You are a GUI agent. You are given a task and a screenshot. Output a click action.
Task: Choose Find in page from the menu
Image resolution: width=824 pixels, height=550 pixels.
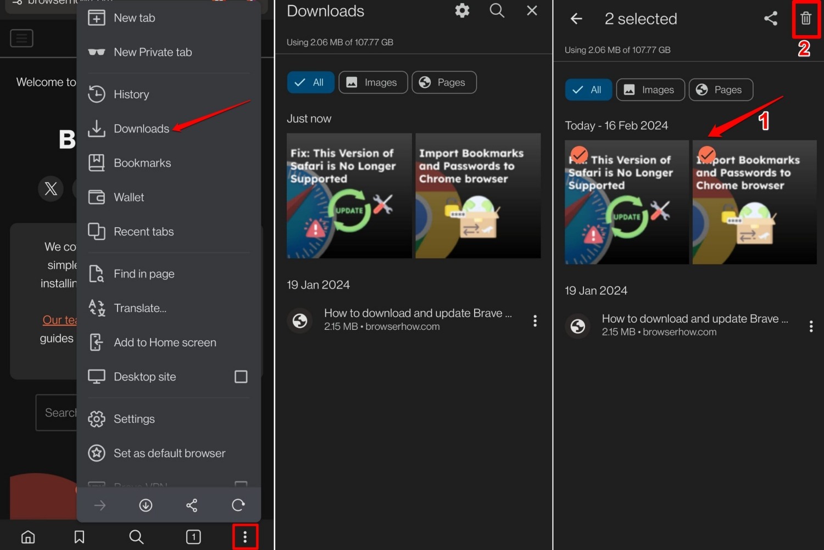point(169,273)
